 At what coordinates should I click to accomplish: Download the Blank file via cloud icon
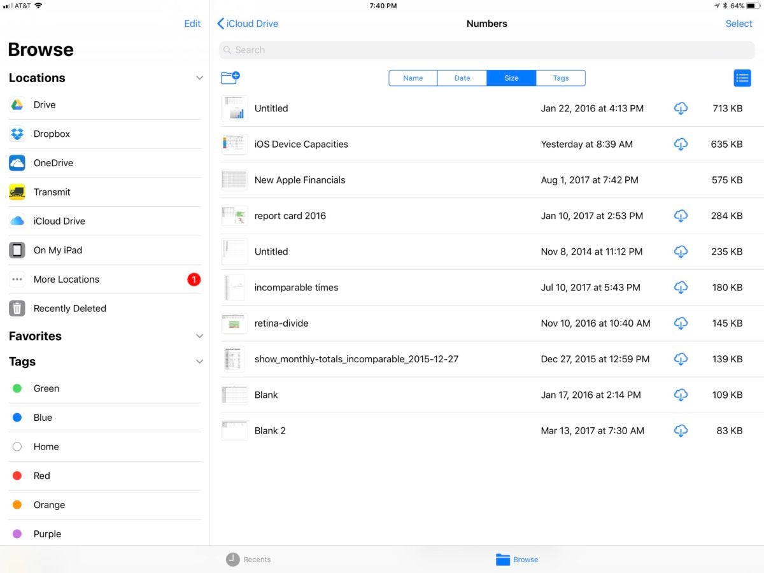pyautogui.click(x=681, y=395)
